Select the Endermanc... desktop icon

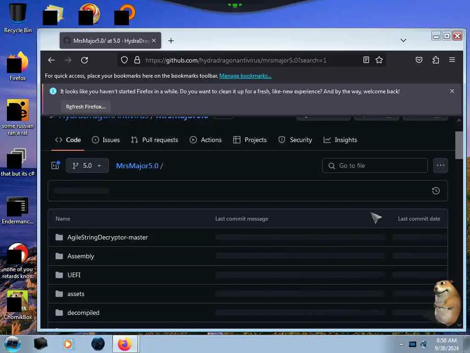coord(18,210)
